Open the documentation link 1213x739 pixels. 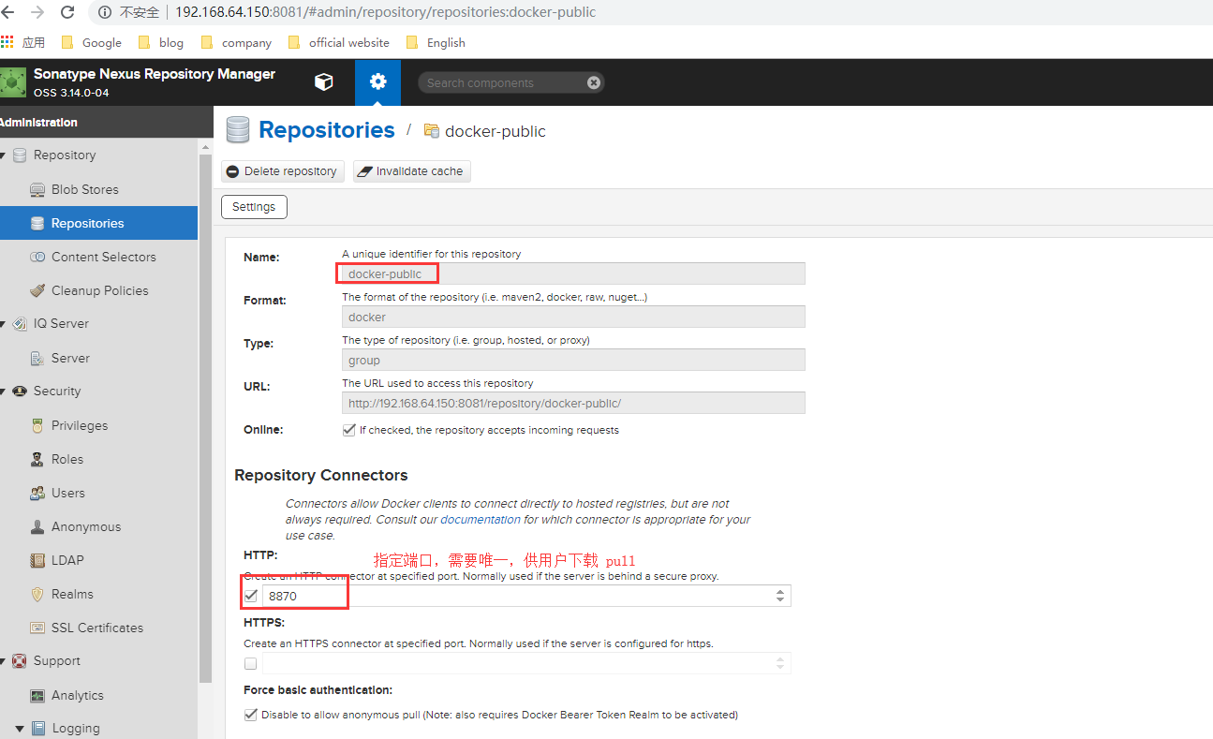click(481, 519)
